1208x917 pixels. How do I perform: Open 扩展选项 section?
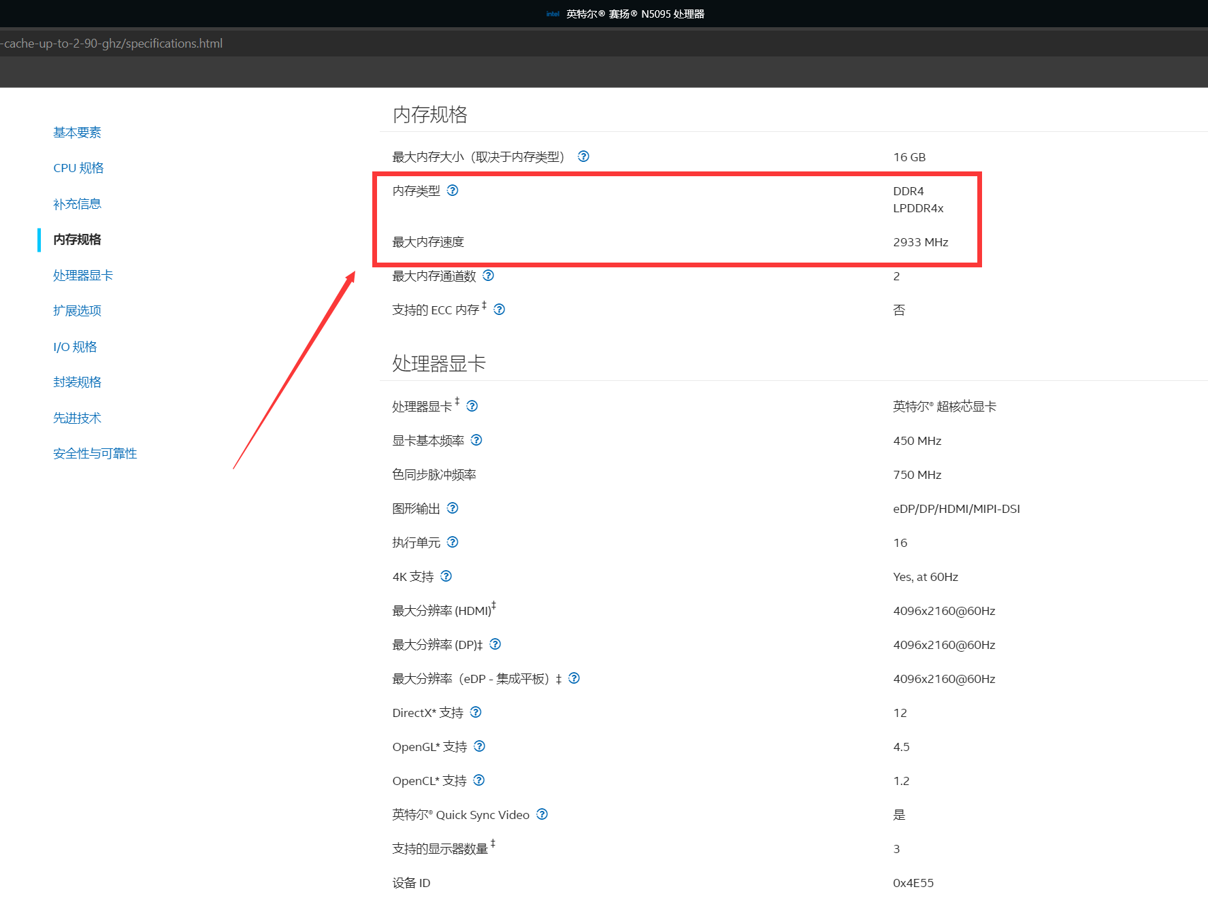(77, 311)
